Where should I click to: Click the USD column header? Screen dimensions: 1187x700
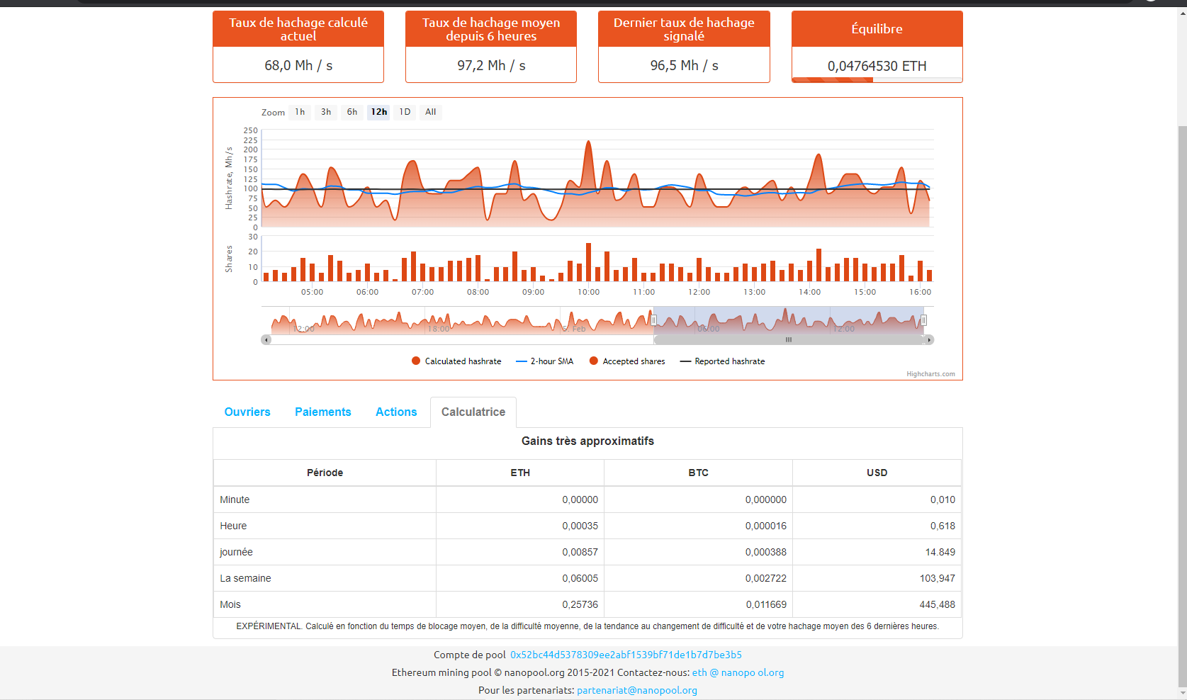tap(877, 473)
